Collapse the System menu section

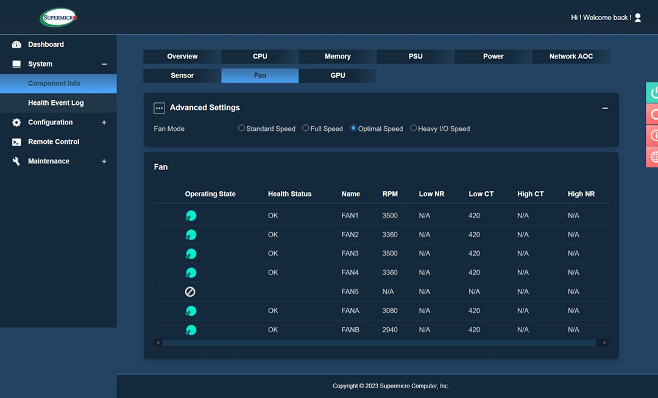click(104, 64)
